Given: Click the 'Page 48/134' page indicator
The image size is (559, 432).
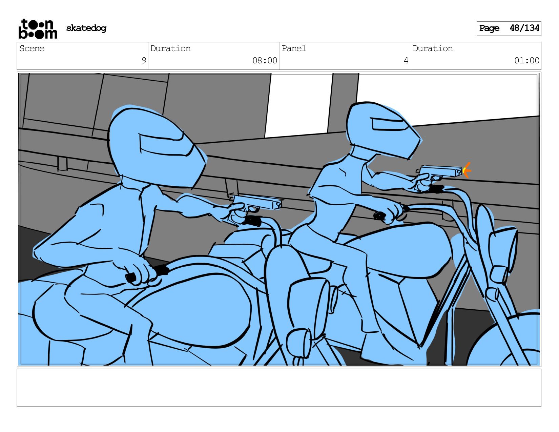Looking at the screenshot, I should click(509, 28).
